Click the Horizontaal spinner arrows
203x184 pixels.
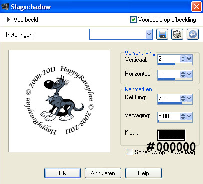183,74
